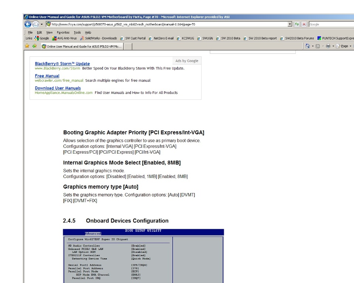Open the recent pages dropdown beside Forward
This screenshot has width=354, height=283.
[42, 24]
